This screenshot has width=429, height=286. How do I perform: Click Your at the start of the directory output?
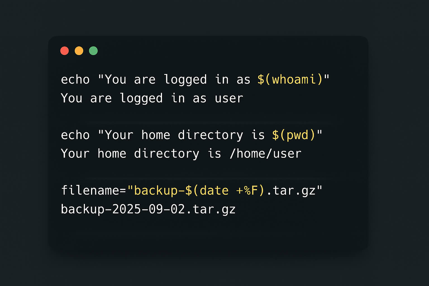(x=75, y=154)
